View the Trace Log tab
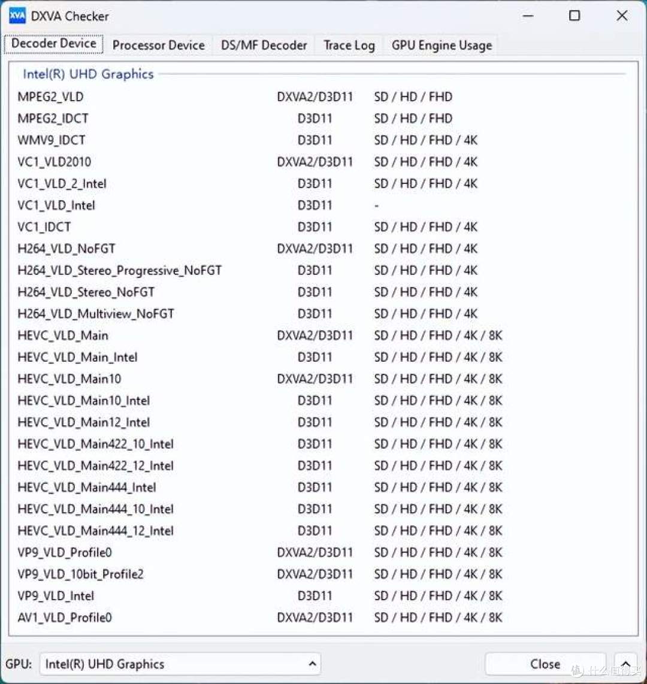The image size is (647, 684). tap(349, 46)
